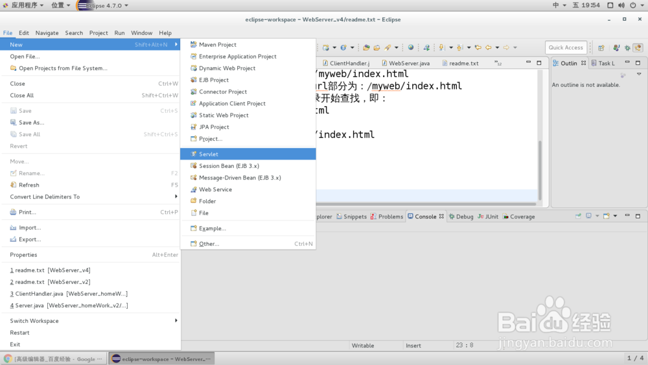
Task: Open the Previous Annotation dropdown arrow
Action: click(469, 47)
